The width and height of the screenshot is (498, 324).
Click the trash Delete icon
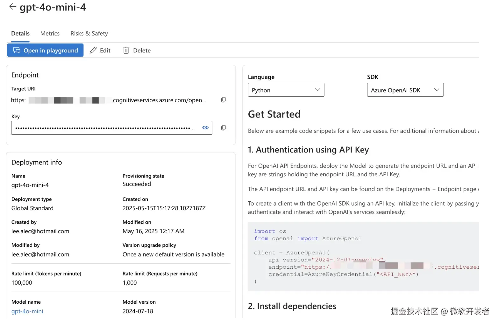pos(126,50)
